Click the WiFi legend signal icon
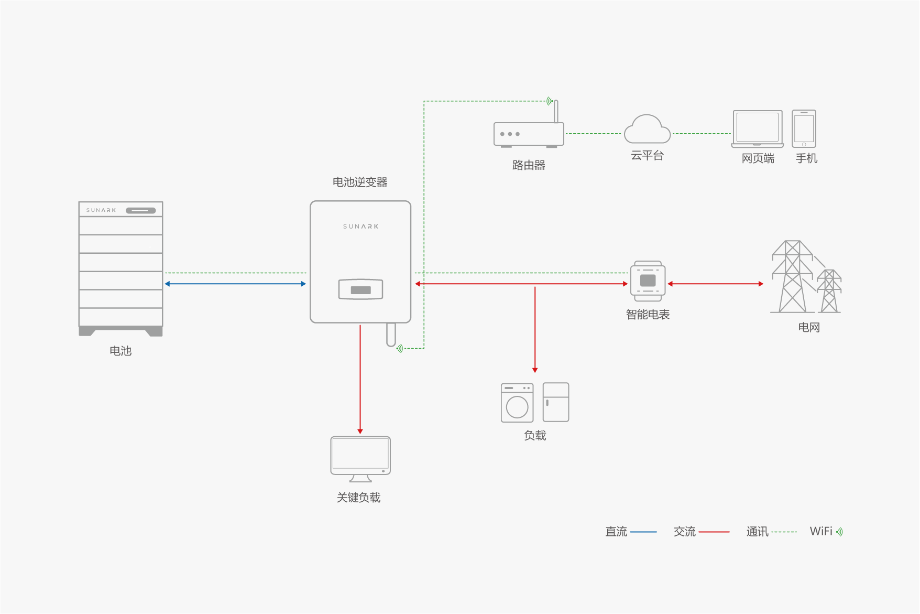Screen dimensions: 920x614 (x=839, y=532)
